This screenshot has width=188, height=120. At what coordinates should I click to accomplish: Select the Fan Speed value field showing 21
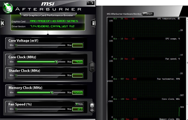pos(78,109)
